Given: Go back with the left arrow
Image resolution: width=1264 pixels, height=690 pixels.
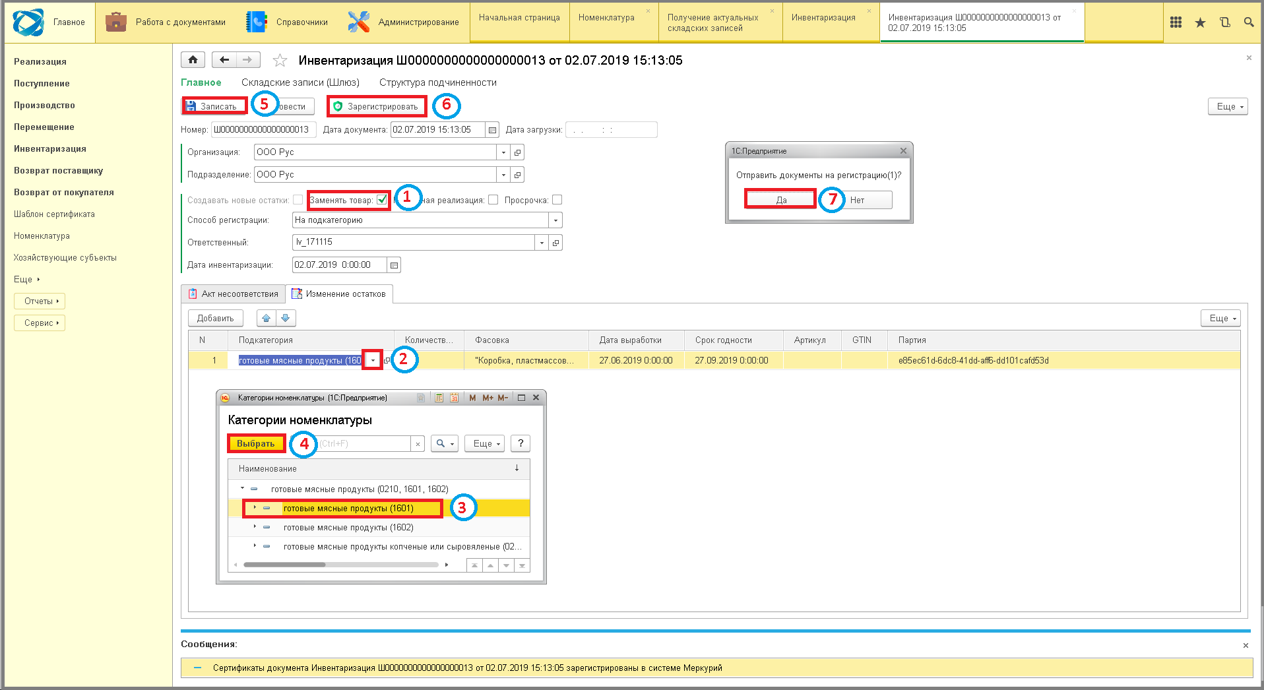Looking at the screenshot, I should (224, 60).
